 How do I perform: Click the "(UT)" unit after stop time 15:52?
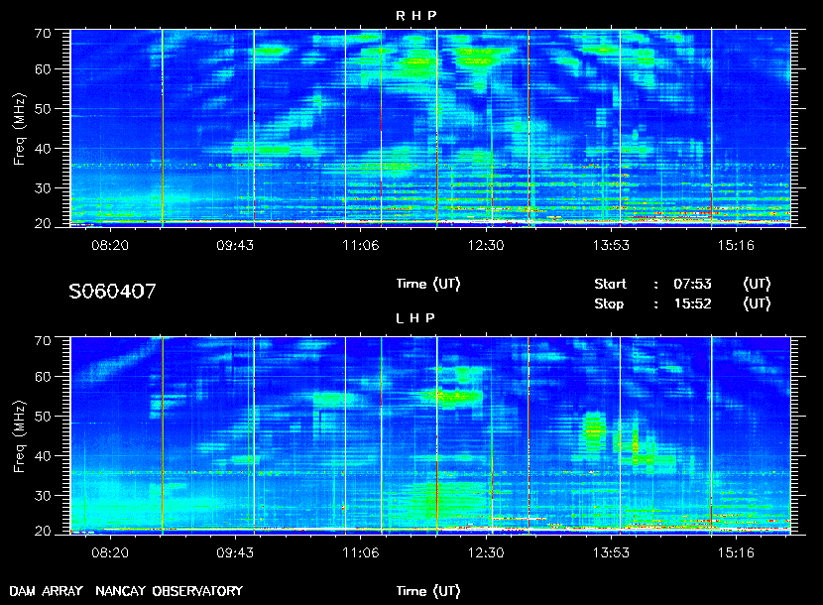click(x=757, y=304)
